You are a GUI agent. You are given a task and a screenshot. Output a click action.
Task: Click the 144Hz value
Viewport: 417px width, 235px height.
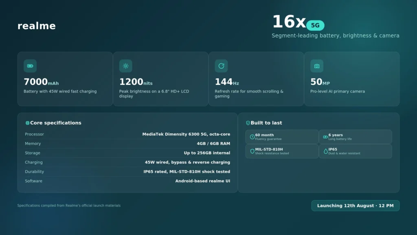point(227,82)
